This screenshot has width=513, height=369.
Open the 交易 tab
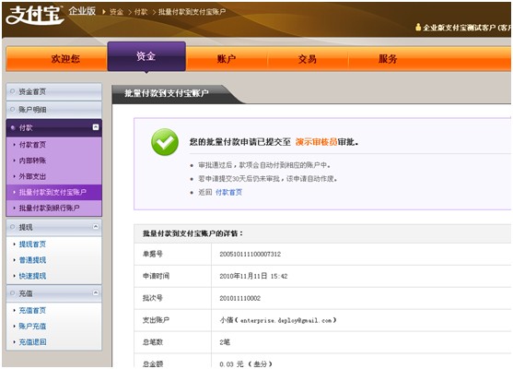pyautogui.click(x=308, y=59)
